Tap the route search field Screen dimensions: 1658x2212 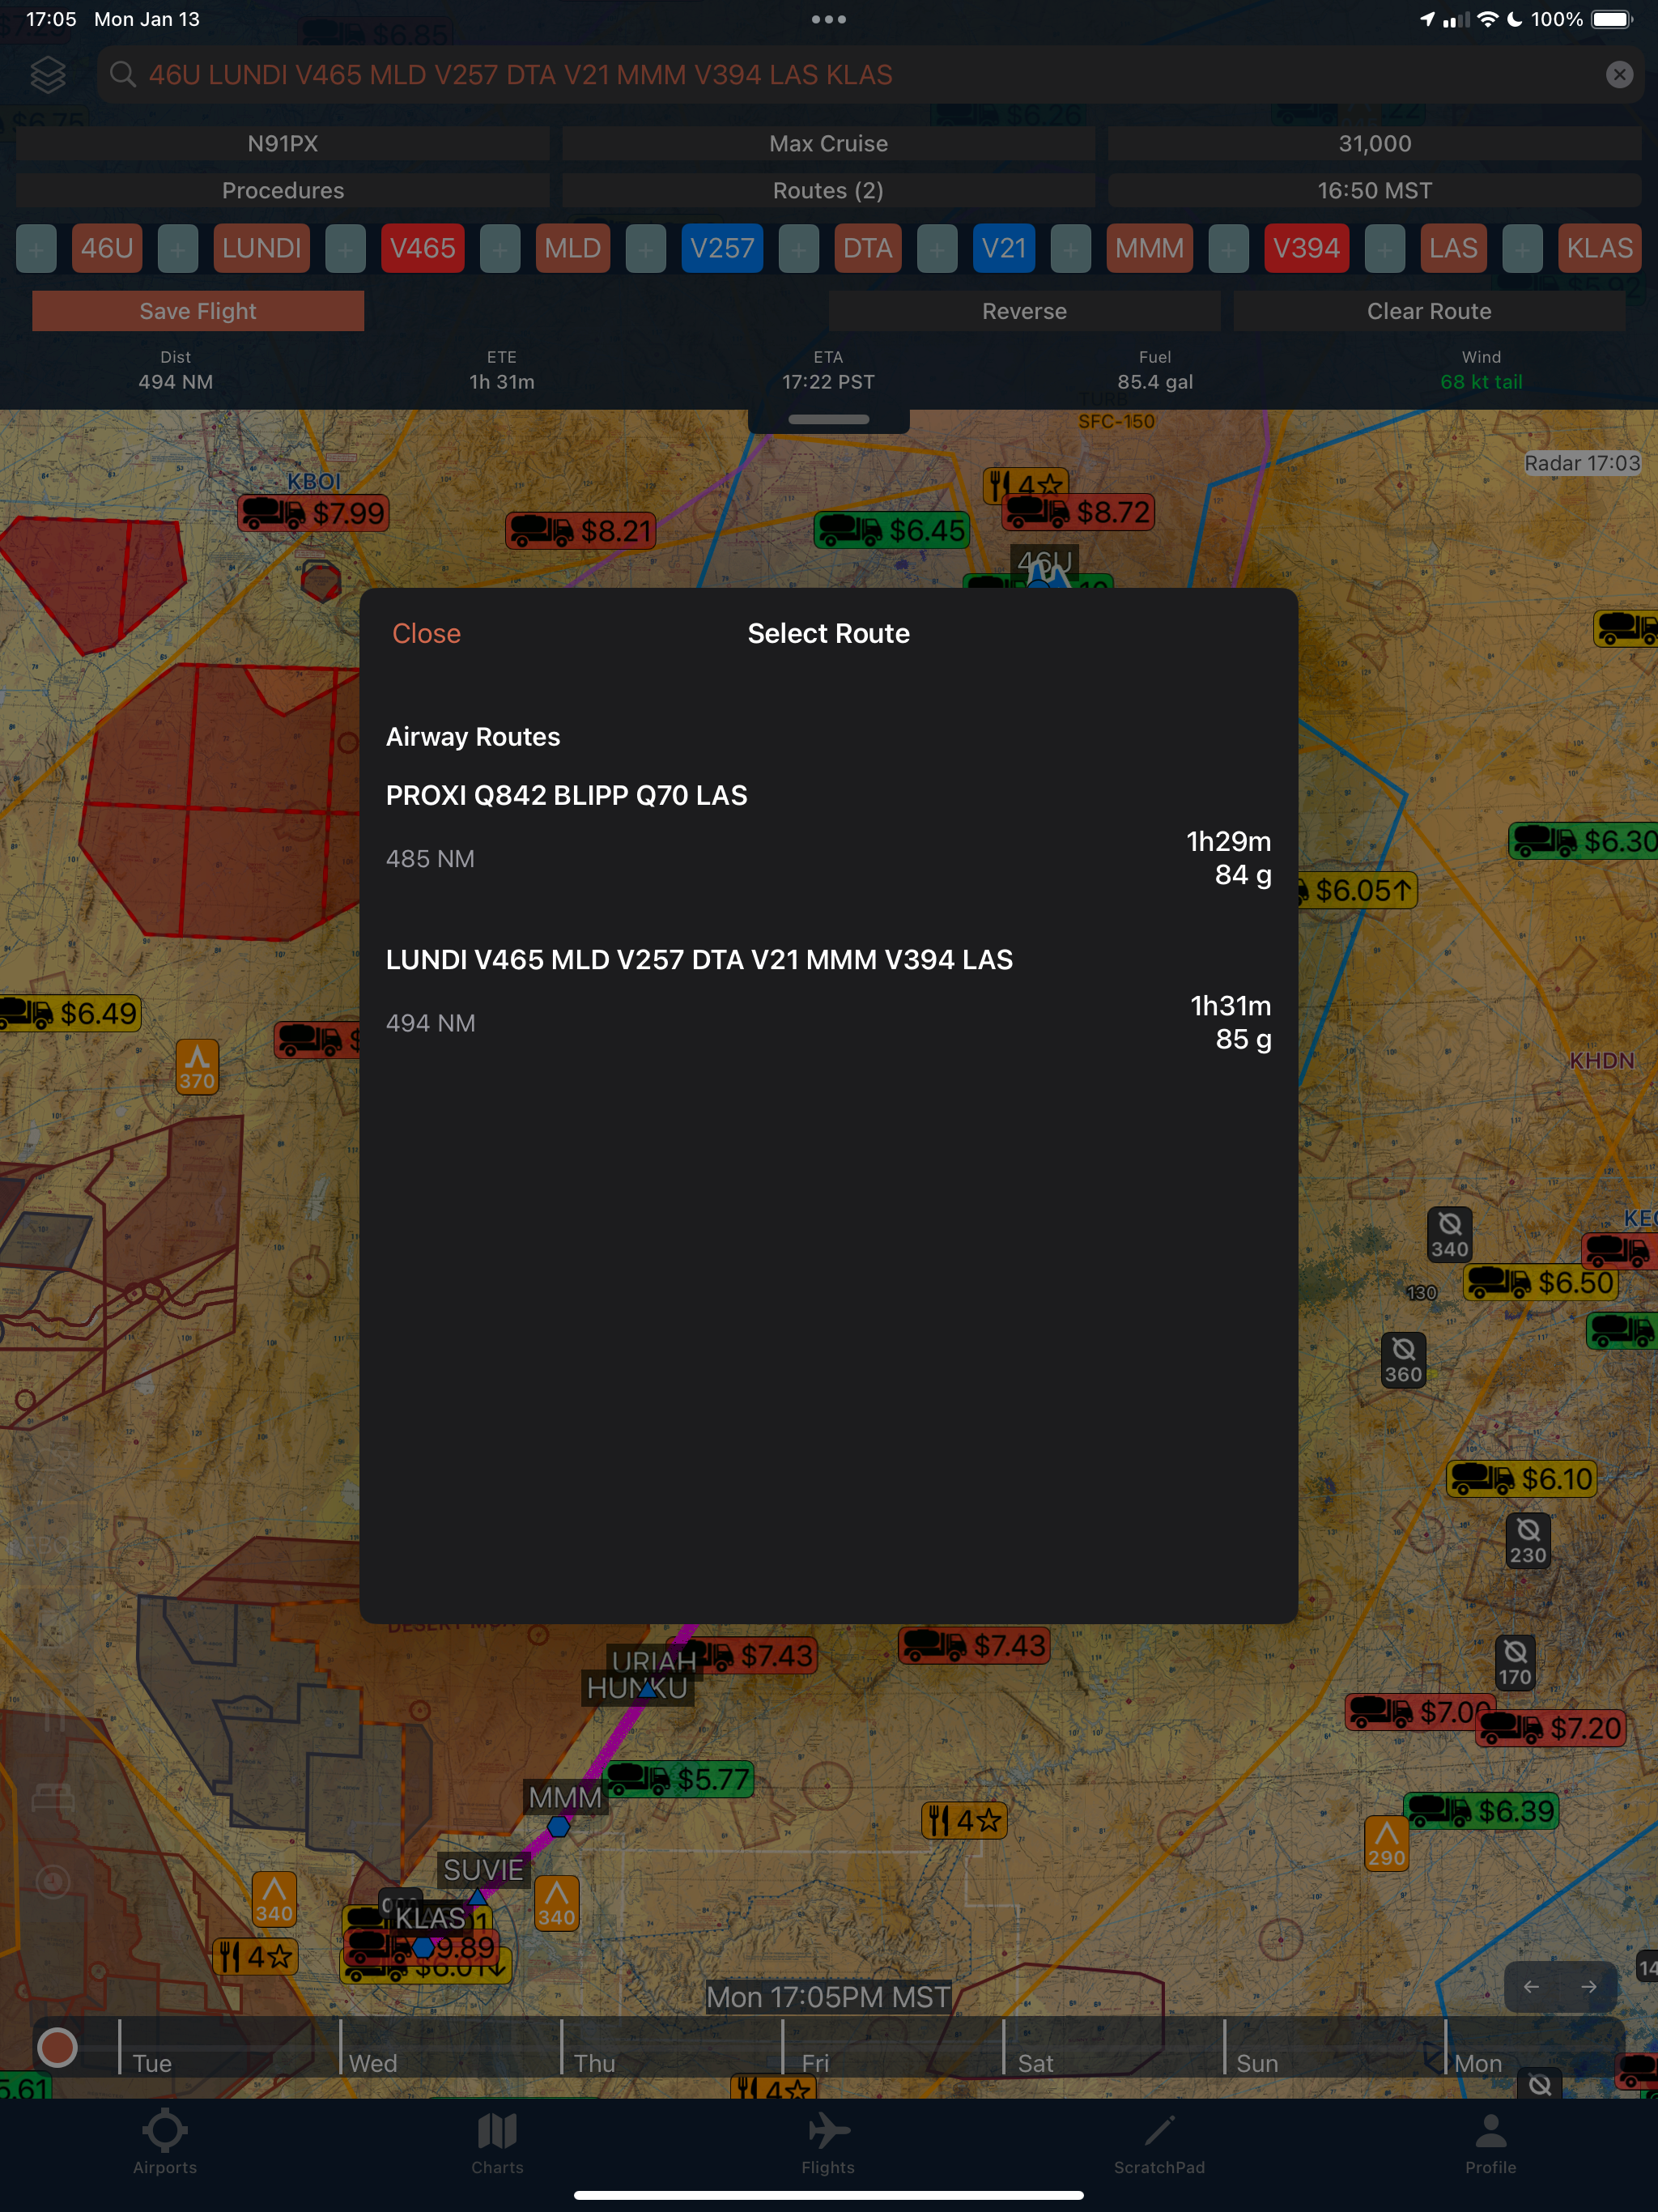point(870,75)
